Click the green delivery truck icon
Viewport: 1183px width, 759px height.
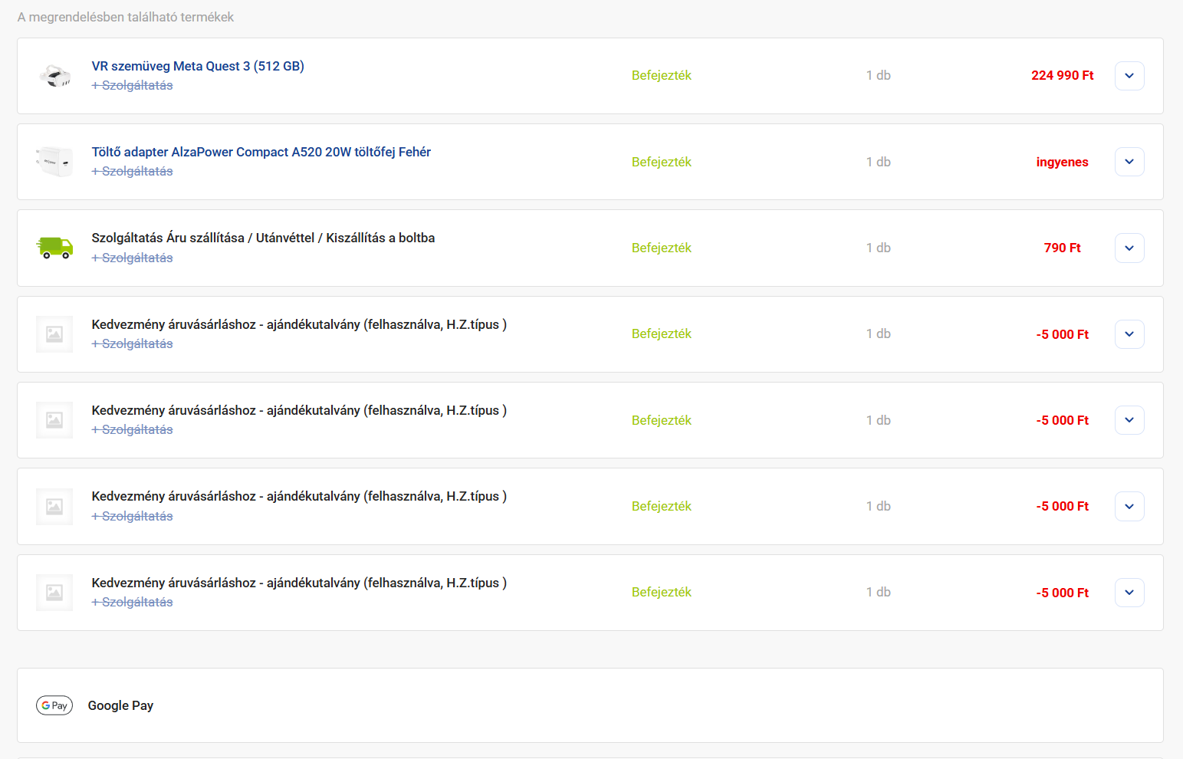(x=54, y=248)
